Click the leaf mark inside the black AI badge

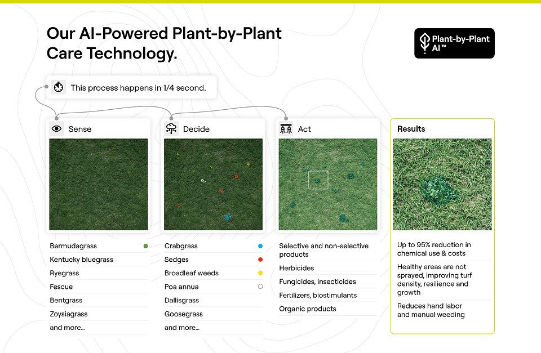point(424,43)
